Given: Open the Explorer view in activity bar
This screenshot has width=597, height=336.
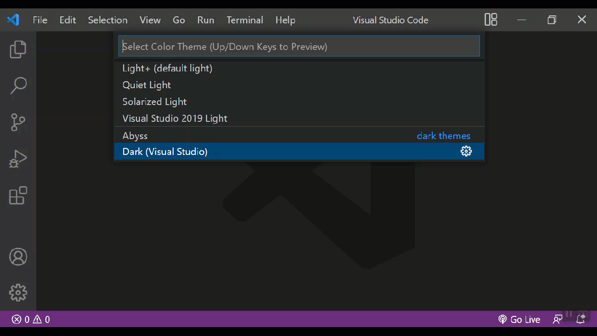Looking at the screenshot, I should [18, 49].
